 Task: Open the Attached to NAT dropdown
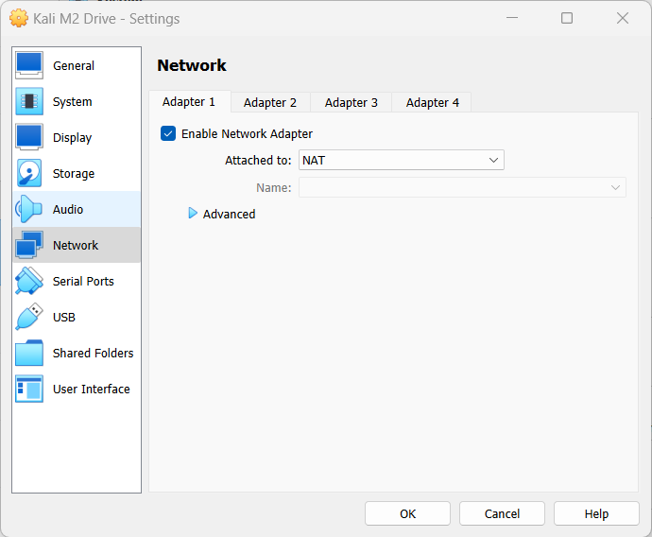[x=402, y=160]
